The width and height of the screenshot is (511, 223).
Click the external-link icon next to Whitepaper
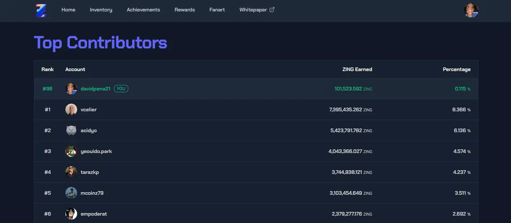[272, 10]
